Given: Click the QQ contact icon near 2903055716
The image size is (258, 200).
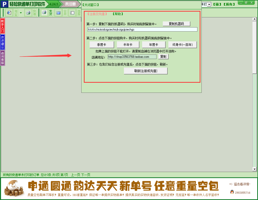Looking at the screenshot, I should pos(233,192).
